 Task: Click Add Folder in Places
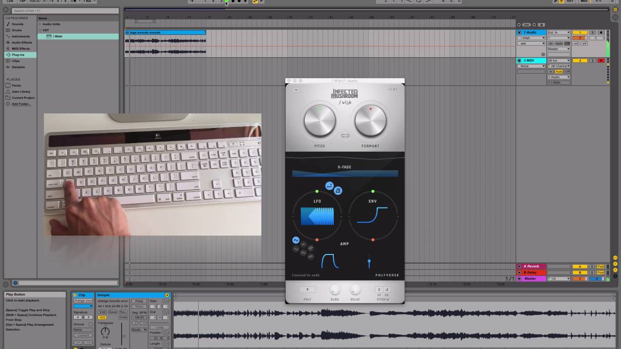[21, 104]
